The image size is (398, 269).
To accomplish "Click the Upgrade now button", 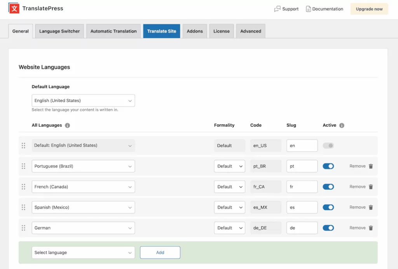I will (369, 9).
